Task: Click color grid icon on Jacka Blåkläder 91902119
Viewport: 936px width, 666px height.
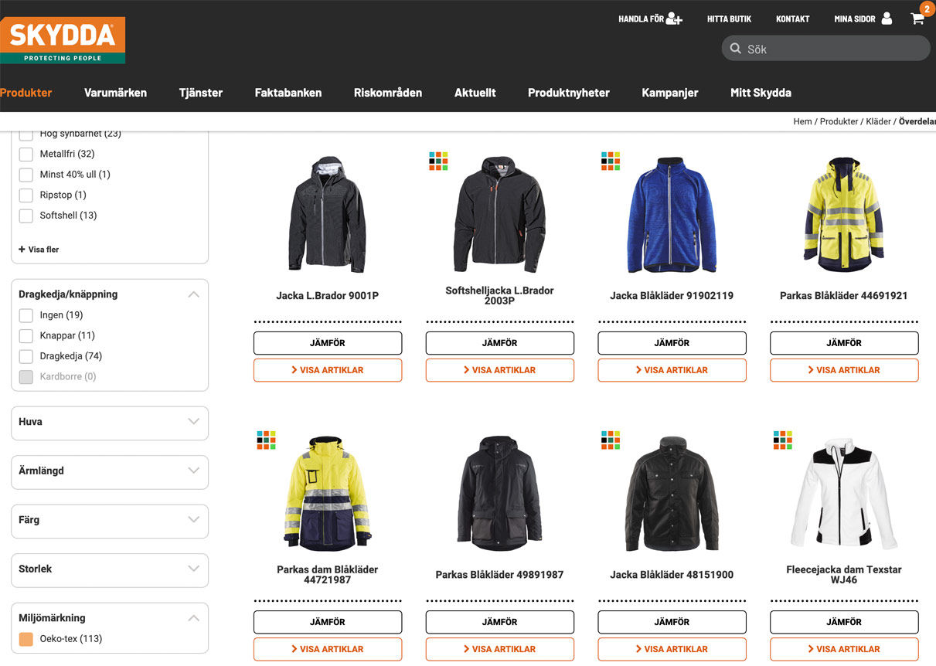Action: pyautogui.click(x=611, y=161)
